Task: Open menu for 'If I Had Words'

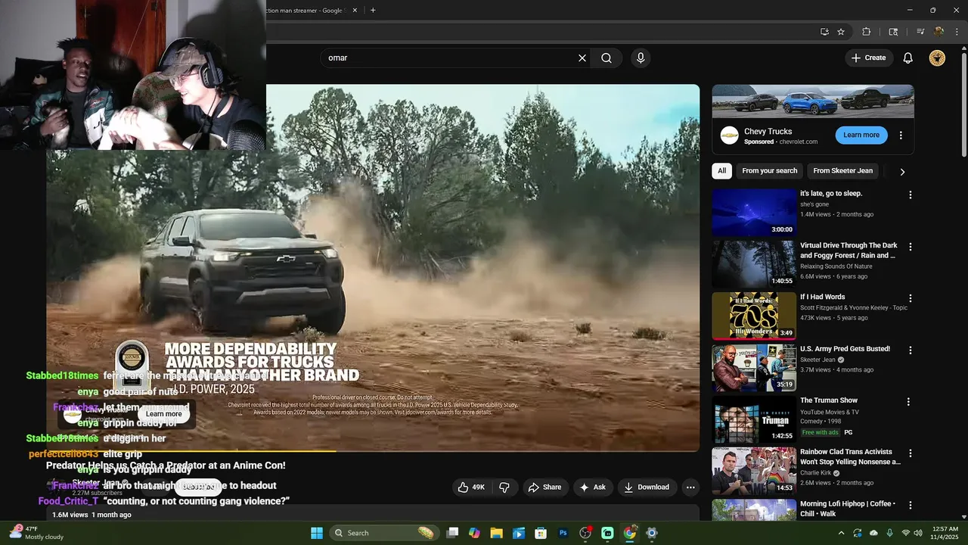Action: tap(910, 298)
